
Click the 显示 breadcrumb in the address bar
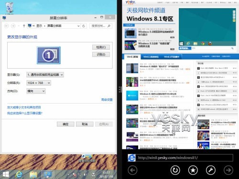tap(39, 26)
